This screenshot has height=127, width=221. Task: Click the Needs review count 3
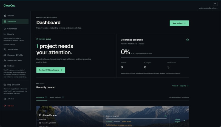[168, 67]
